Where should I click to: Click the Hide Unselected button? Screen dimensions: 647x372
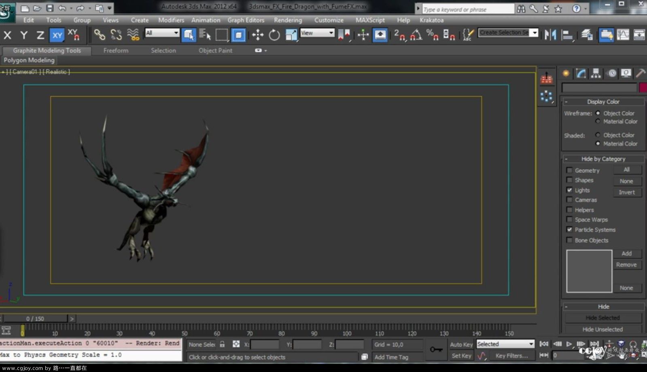coord(603,329)
